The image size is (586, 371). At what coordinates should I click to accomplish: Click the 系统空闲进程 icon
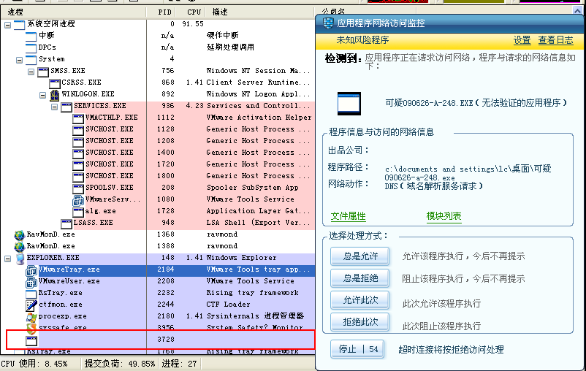click(20, 25)
